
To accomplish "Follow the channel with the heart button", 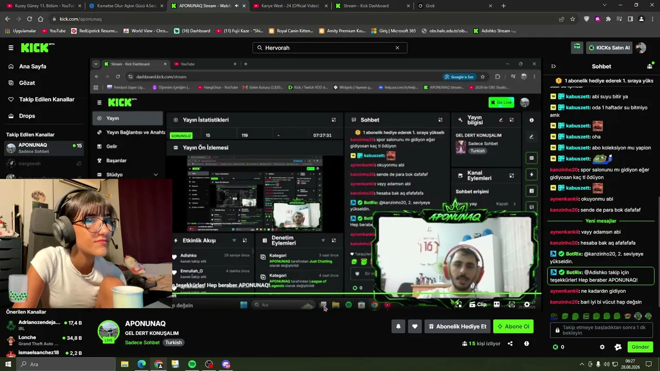I will pyautogui.click(x=415, y=326).
